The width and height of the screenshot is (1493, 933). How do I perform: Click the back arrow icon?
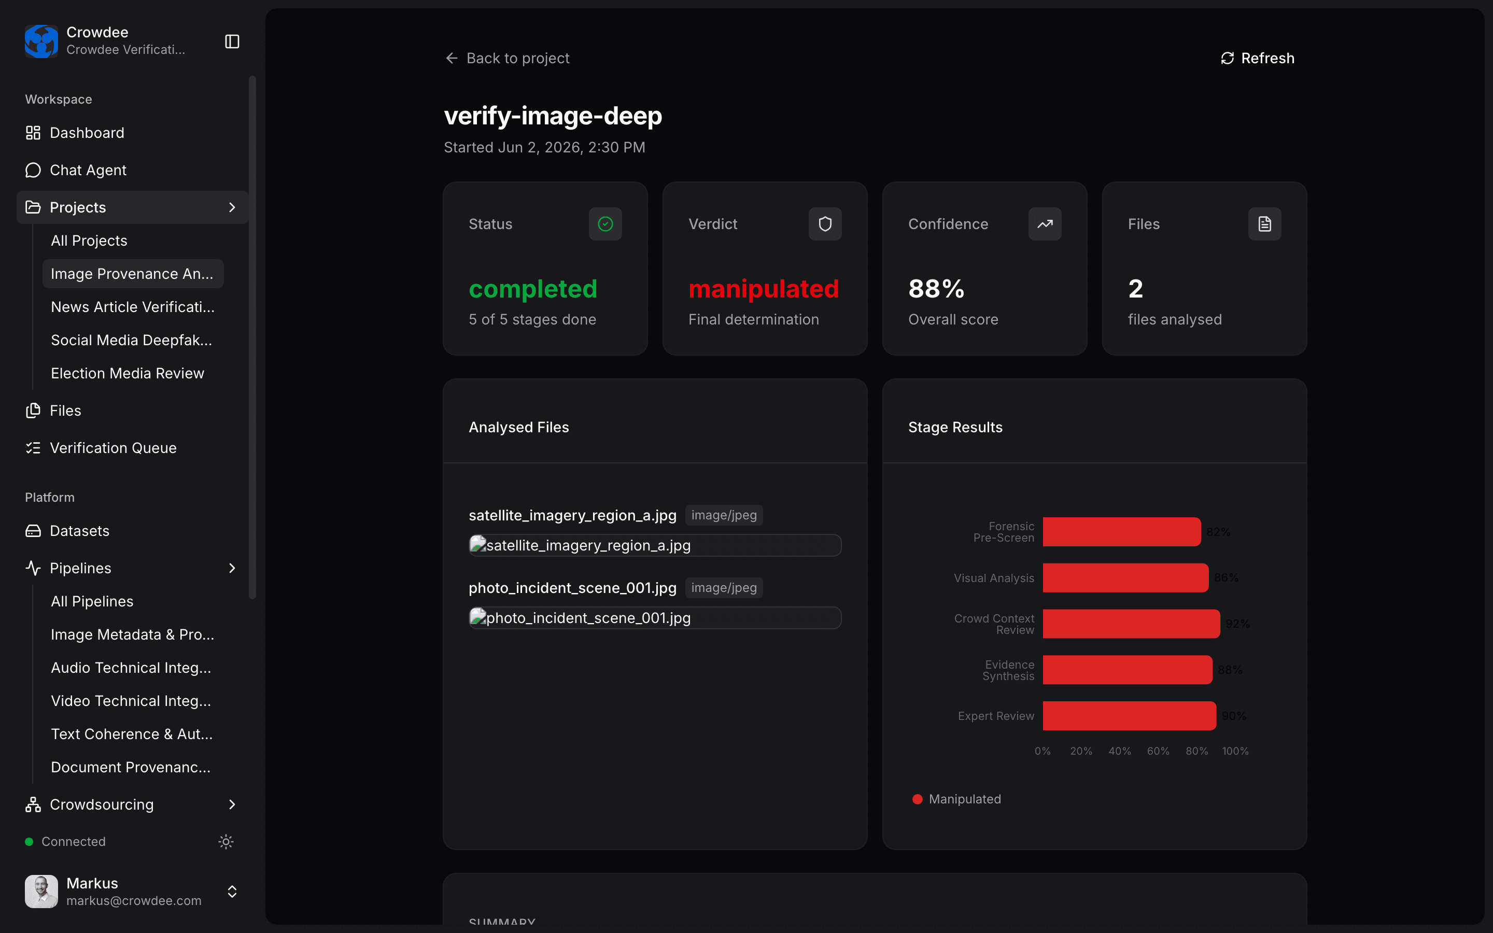point(452,58)
